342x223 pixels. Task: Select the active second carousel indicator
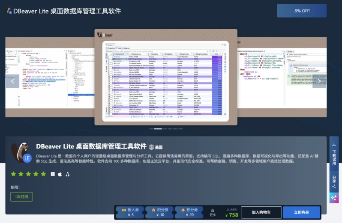(158, 129)
